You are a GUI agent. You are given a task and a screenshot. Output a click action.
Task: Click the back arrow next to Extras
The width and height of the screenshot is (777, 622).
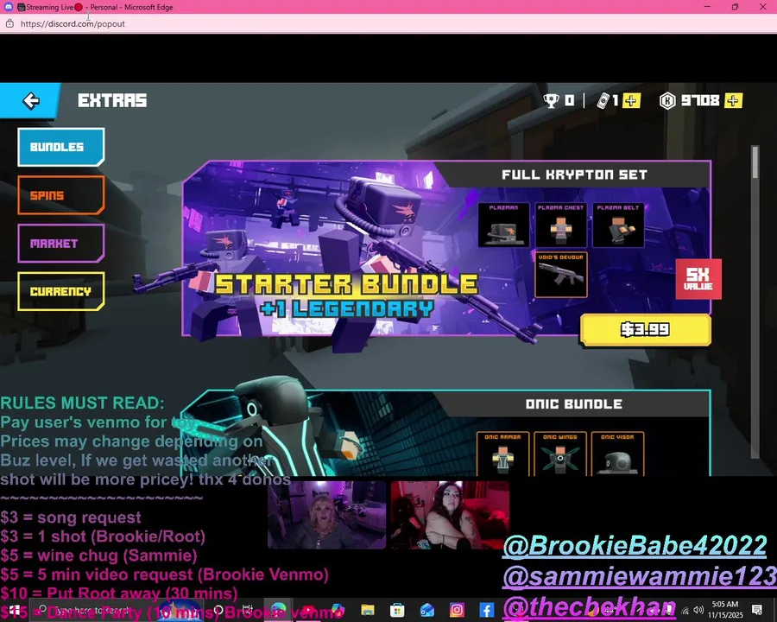coord(31,101)
